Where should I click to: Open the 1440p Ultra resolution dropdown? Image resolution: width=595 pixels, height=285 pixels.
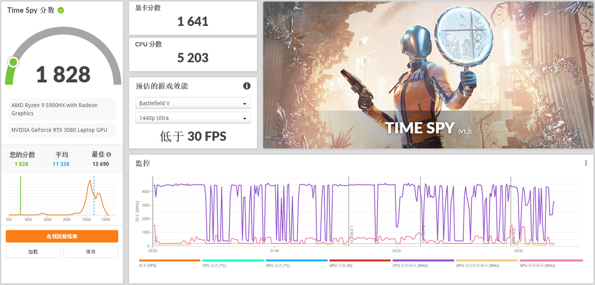pyautogui.click(x=193, y=118)
